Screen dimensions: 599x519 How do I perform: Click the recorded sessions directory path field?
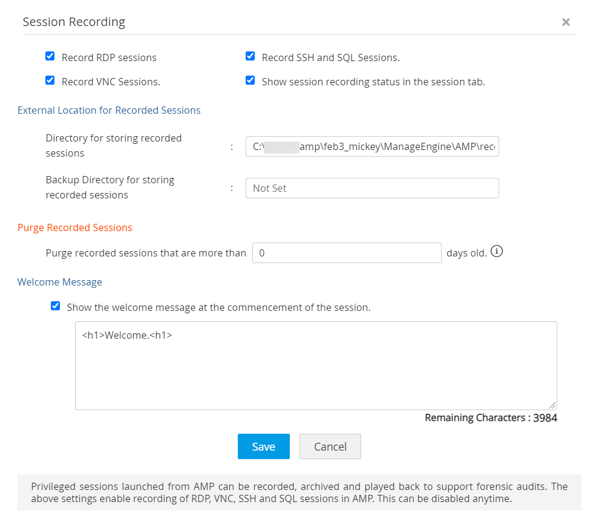pos(372,146)
